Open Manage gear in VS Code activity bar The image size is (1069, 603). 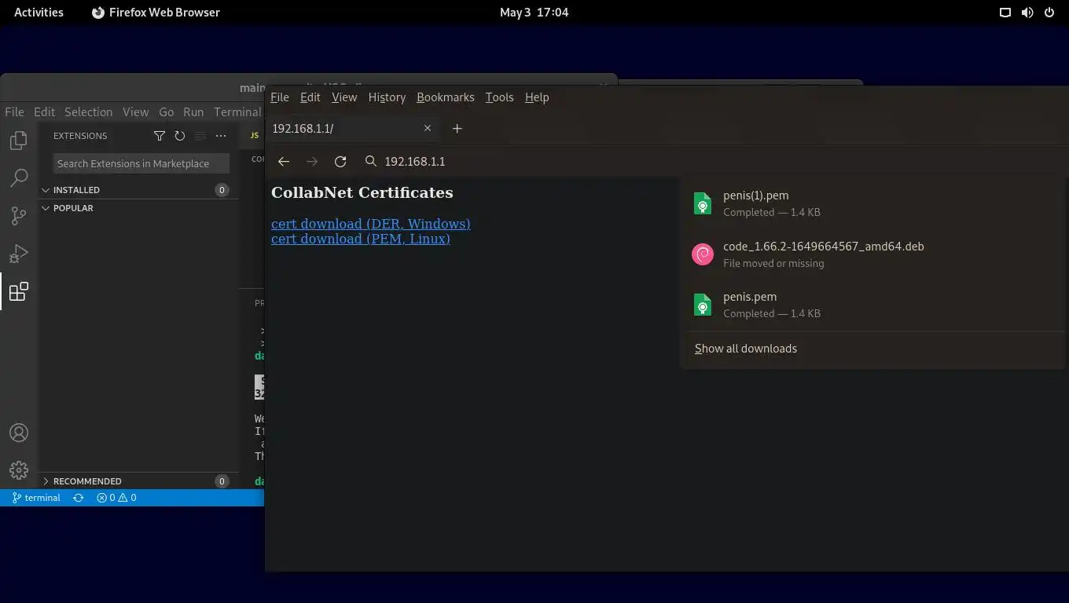tap(19, 470)
